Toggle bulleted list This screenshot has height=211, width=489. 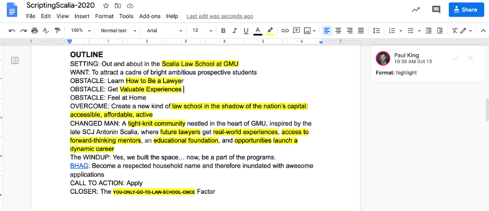click(411, 30)
